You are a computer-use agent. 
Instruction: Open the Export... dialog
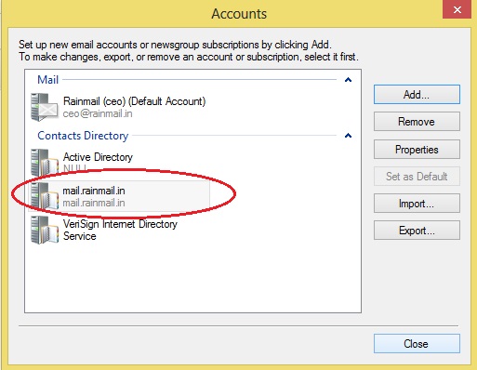pyautogui.click(x=417, y=231)
